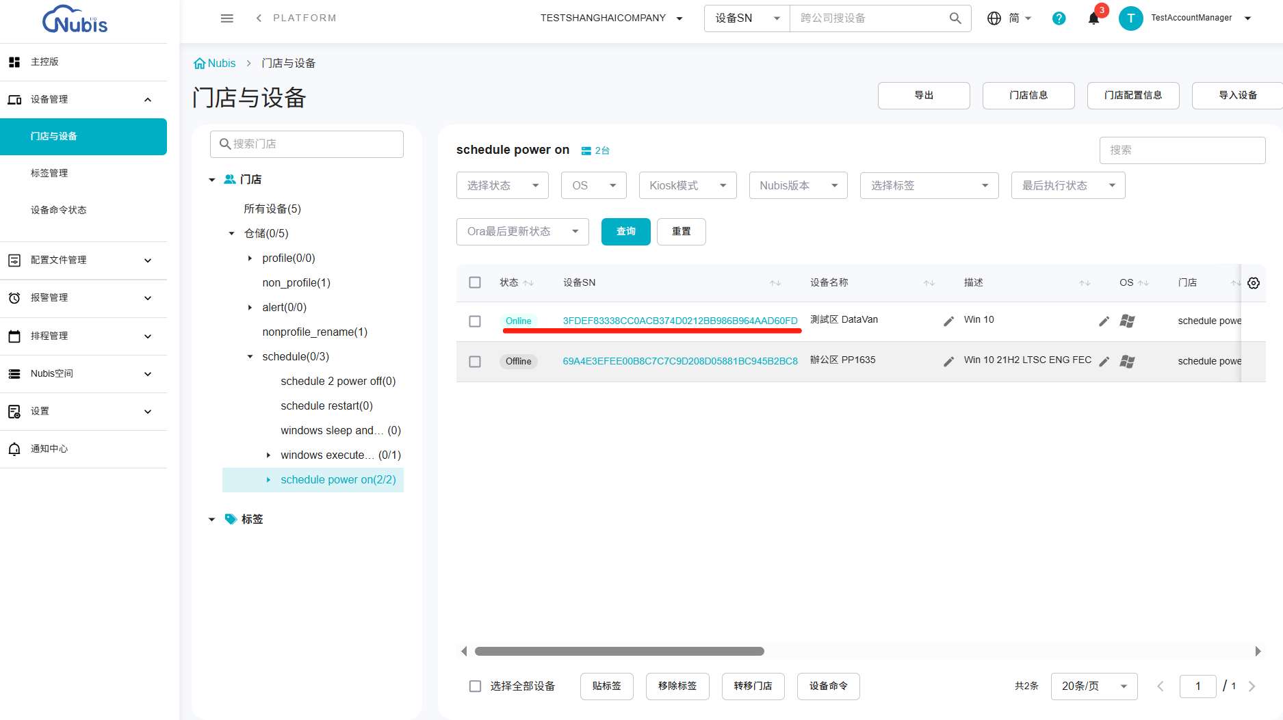Open the 选择状态 dropdown
1283x720 pixels.
502,185
